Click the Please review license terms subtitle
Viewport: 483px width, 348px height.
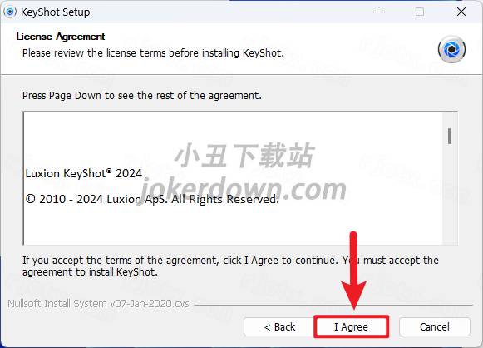coord(153,52)
